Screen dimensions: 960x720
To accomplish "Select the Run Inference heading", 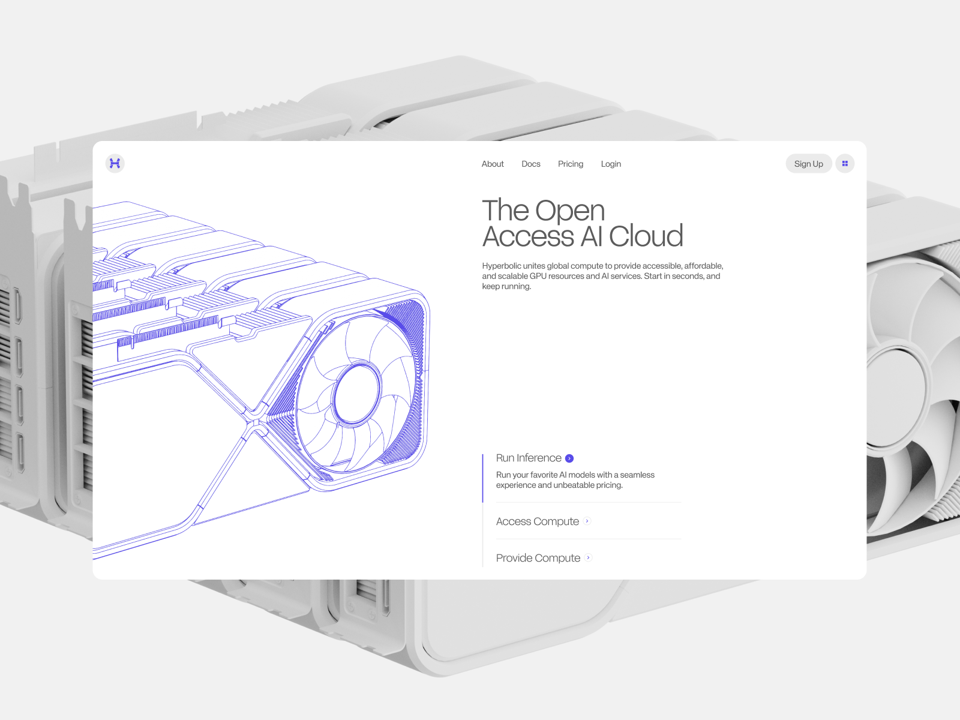I will (x=529, y=458).
